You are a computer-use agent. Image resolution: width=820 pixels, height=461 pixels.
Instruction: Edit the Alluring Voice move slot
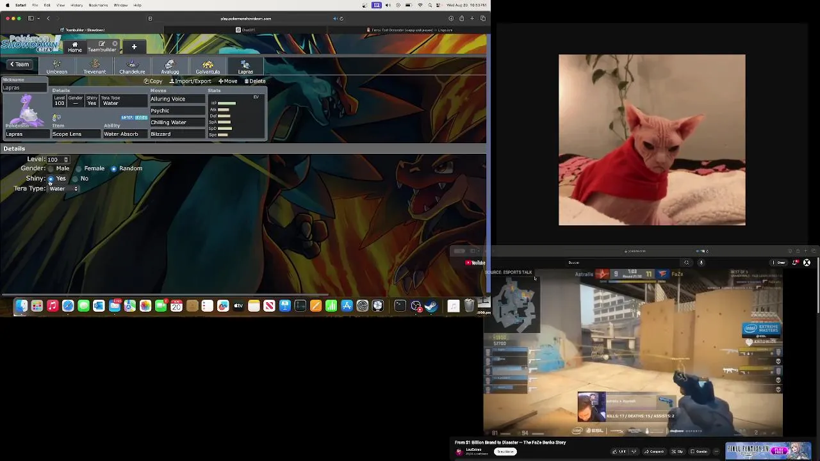pos(177,99)
